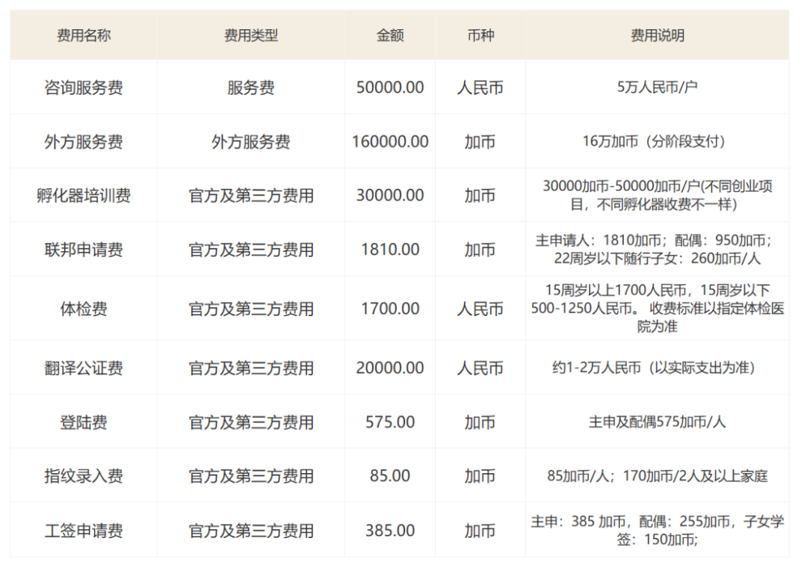Click 官方及第三方费用 in the 翻译公证费 row

[x=250, y=368]
